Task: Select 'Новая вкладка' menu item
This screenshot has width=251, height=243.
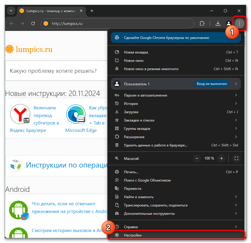Action: 176,52
